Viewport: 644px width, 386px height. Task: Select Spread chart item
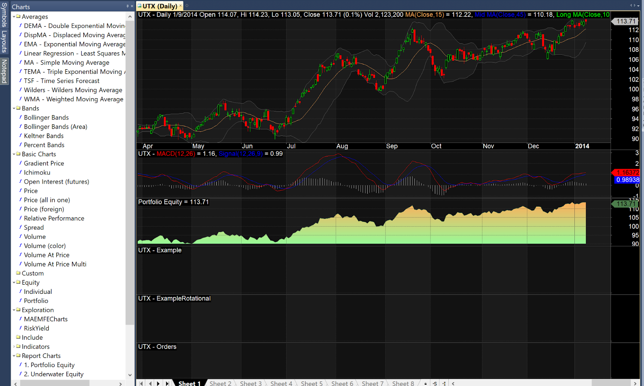click(x=34, y=227)
